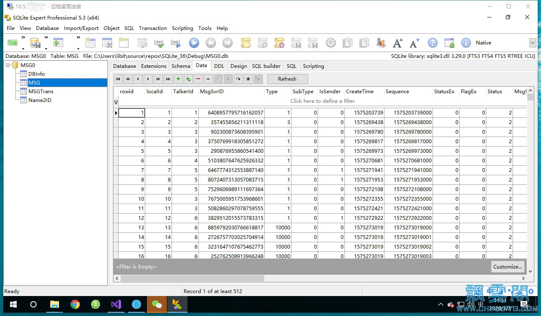Open the Native style dropdown arrow
Viewport: 541px width, 316px height.
point(533,42)
